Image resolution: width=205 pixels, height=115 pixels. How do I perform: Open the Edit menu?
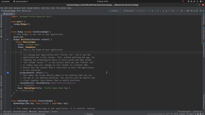pos(6,8)
